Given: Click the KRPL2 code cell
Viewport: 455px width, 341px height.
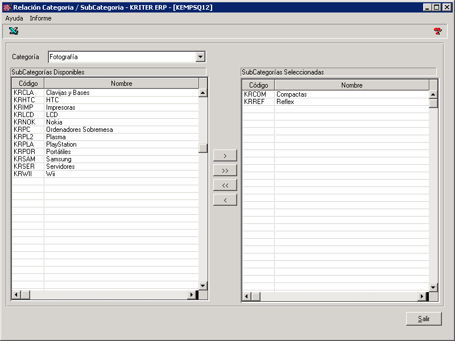Looking at the screenshot, I should tap(28, 137).
